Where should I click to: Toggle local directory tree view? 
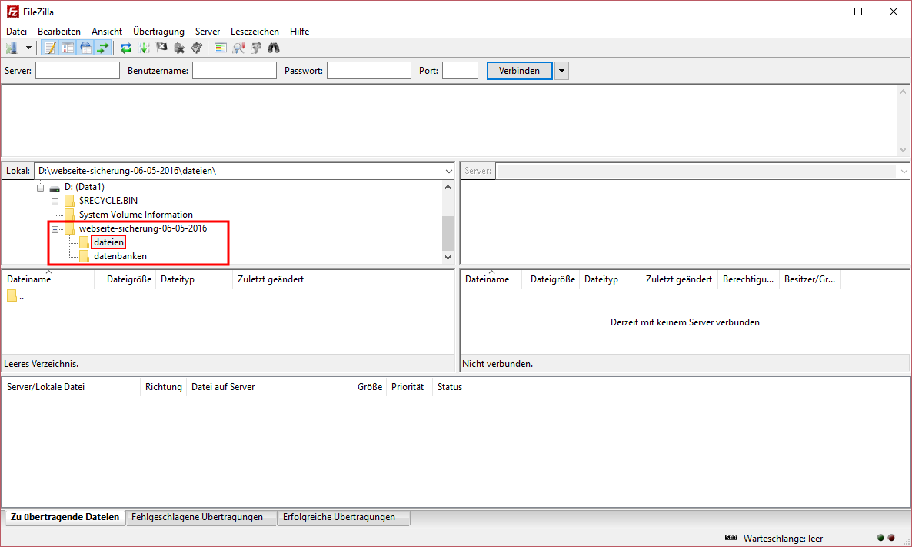pyautogui.click(x=68, y=48)
